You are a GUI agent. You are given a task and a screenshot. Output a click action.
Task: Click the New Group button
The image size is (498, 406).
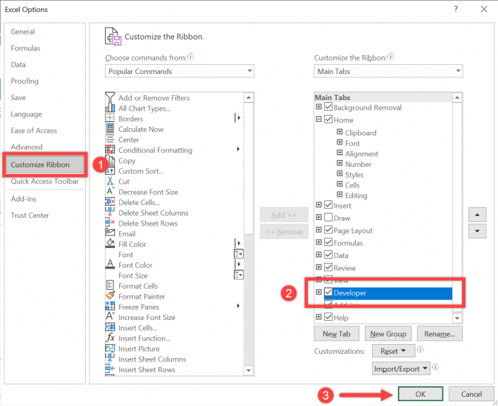[x=388, y=333]
